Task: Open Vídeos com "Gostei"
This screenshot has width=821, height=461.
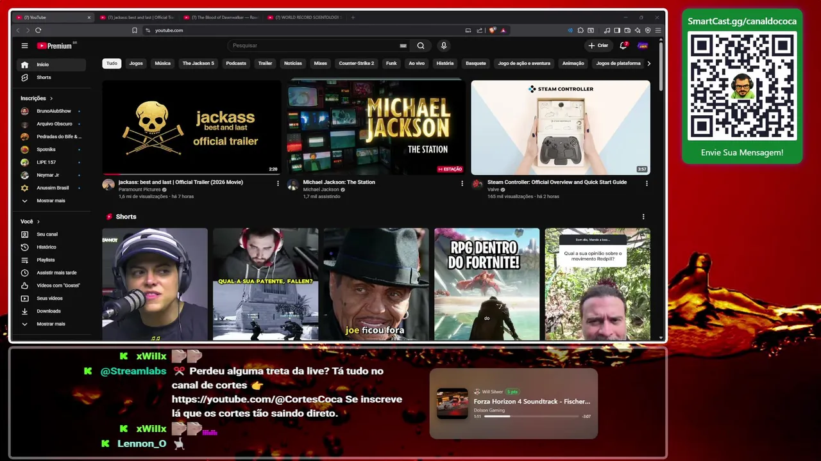Action: [x=51, y=286]
